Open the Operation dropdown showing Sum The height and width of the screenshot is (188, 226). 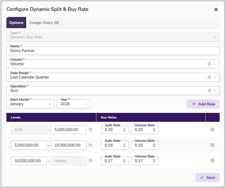[x=111, y=91]
